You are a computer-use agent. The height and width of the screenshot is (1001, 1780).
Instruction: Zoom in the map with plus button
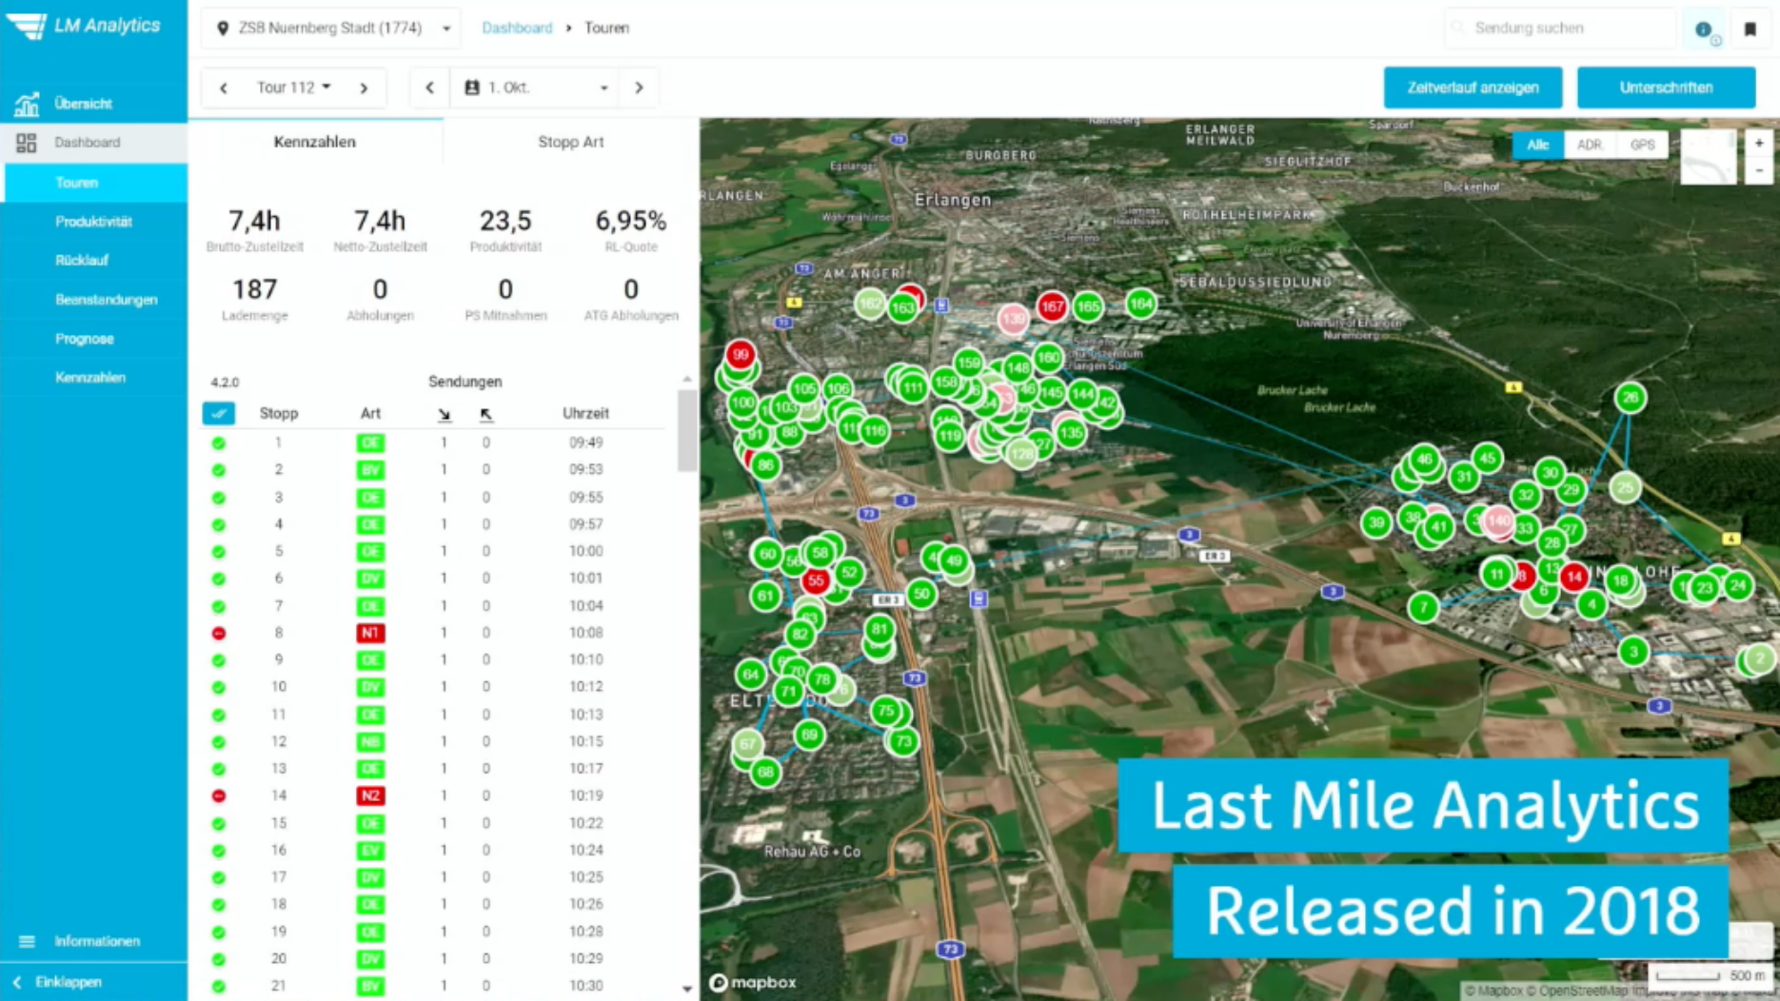[1759, 143]
